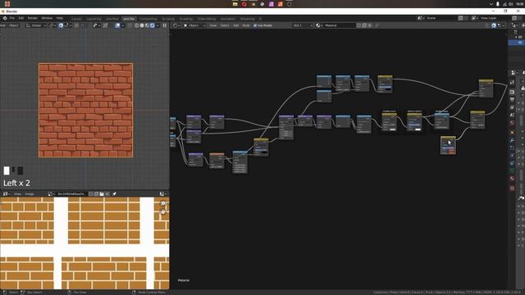
Task: Open the image editor View menu
Action: pos(17,194)
